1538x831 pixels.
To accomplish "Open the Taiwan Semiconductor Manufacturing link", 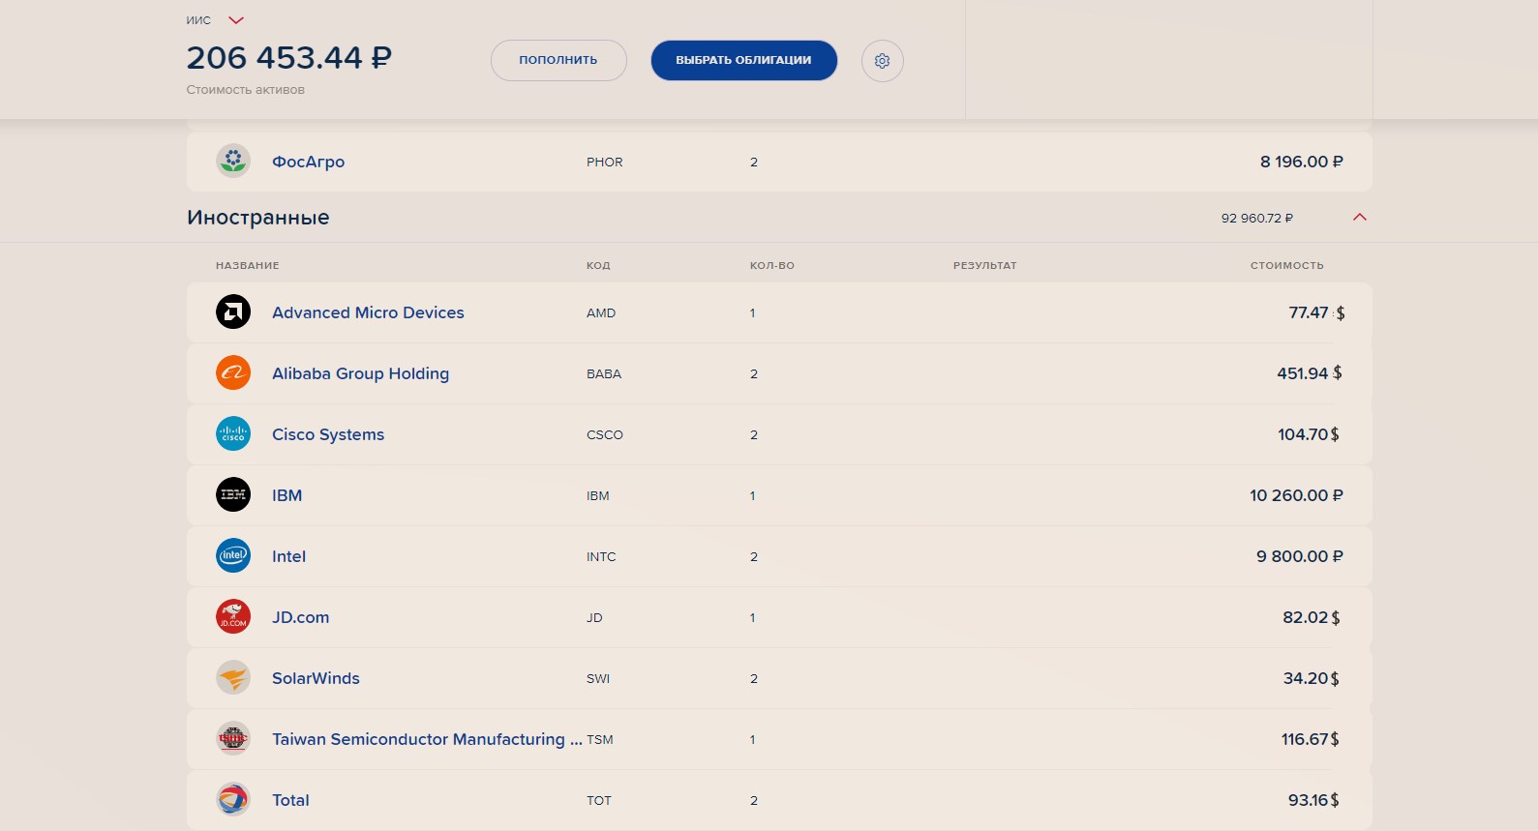I will [427, 739].
